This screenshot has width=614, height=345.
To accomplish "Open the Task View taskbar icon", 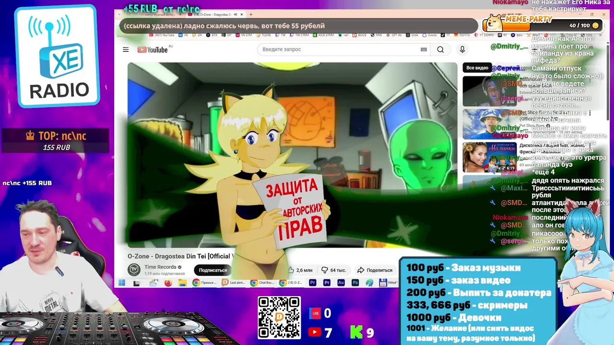I will coord(136,283).
